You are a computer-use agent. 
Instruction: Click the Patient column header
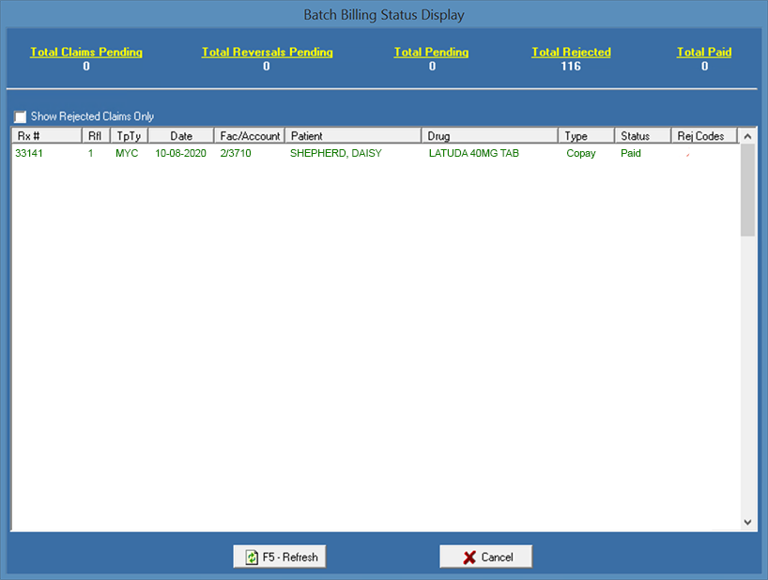point(352,136)
